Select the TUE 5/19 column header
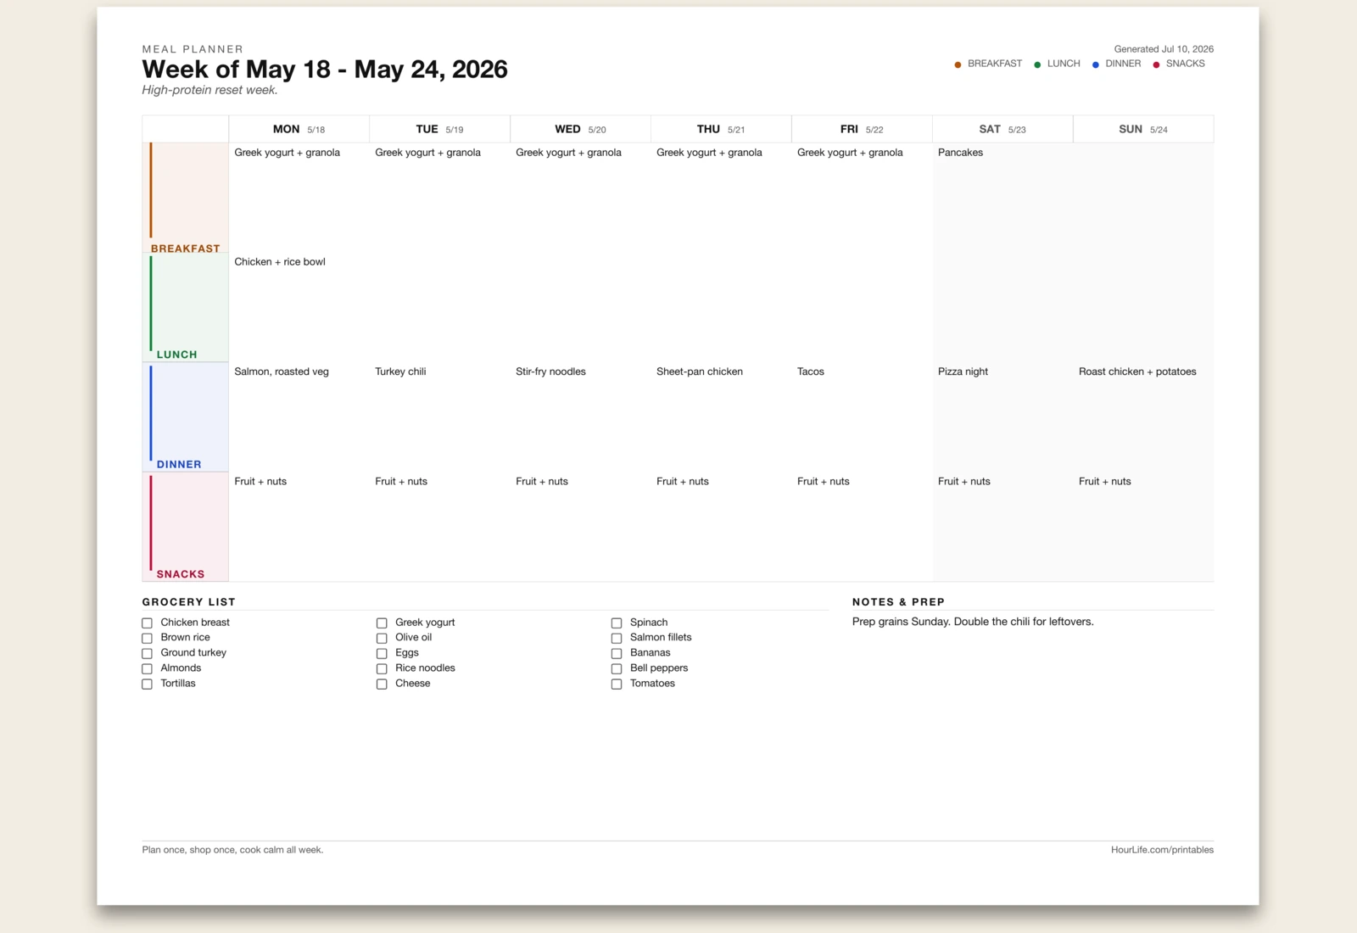The width and height of the screenshot is (1357, 933). (x=439, y=129)
